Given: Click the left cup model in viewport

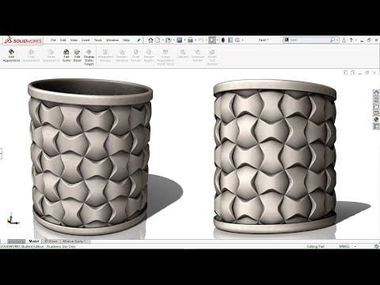Looking at the screenshot, I should pyautogui.click(x=90, y=157).
